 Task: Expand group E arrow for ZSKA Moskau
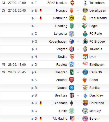pos(33,3)
